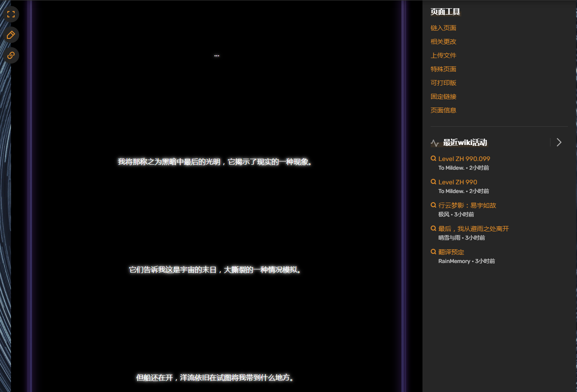Click magnifier icon beside Level ZH 990.099

tap(433, 159)
